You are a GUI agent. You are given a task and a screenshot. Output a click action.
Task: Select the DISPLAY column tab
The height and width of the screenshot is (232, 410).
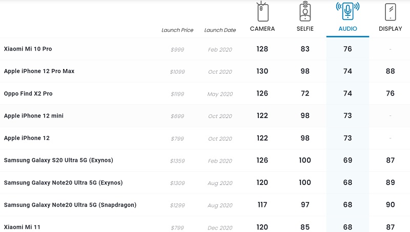click(x=391, y=29)
